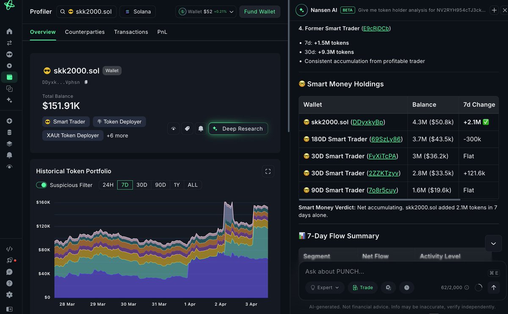Image resolution: width=508 pixels, height=314 pixels.
Task: Open chat history clock icon
Action: pos(406,287)
